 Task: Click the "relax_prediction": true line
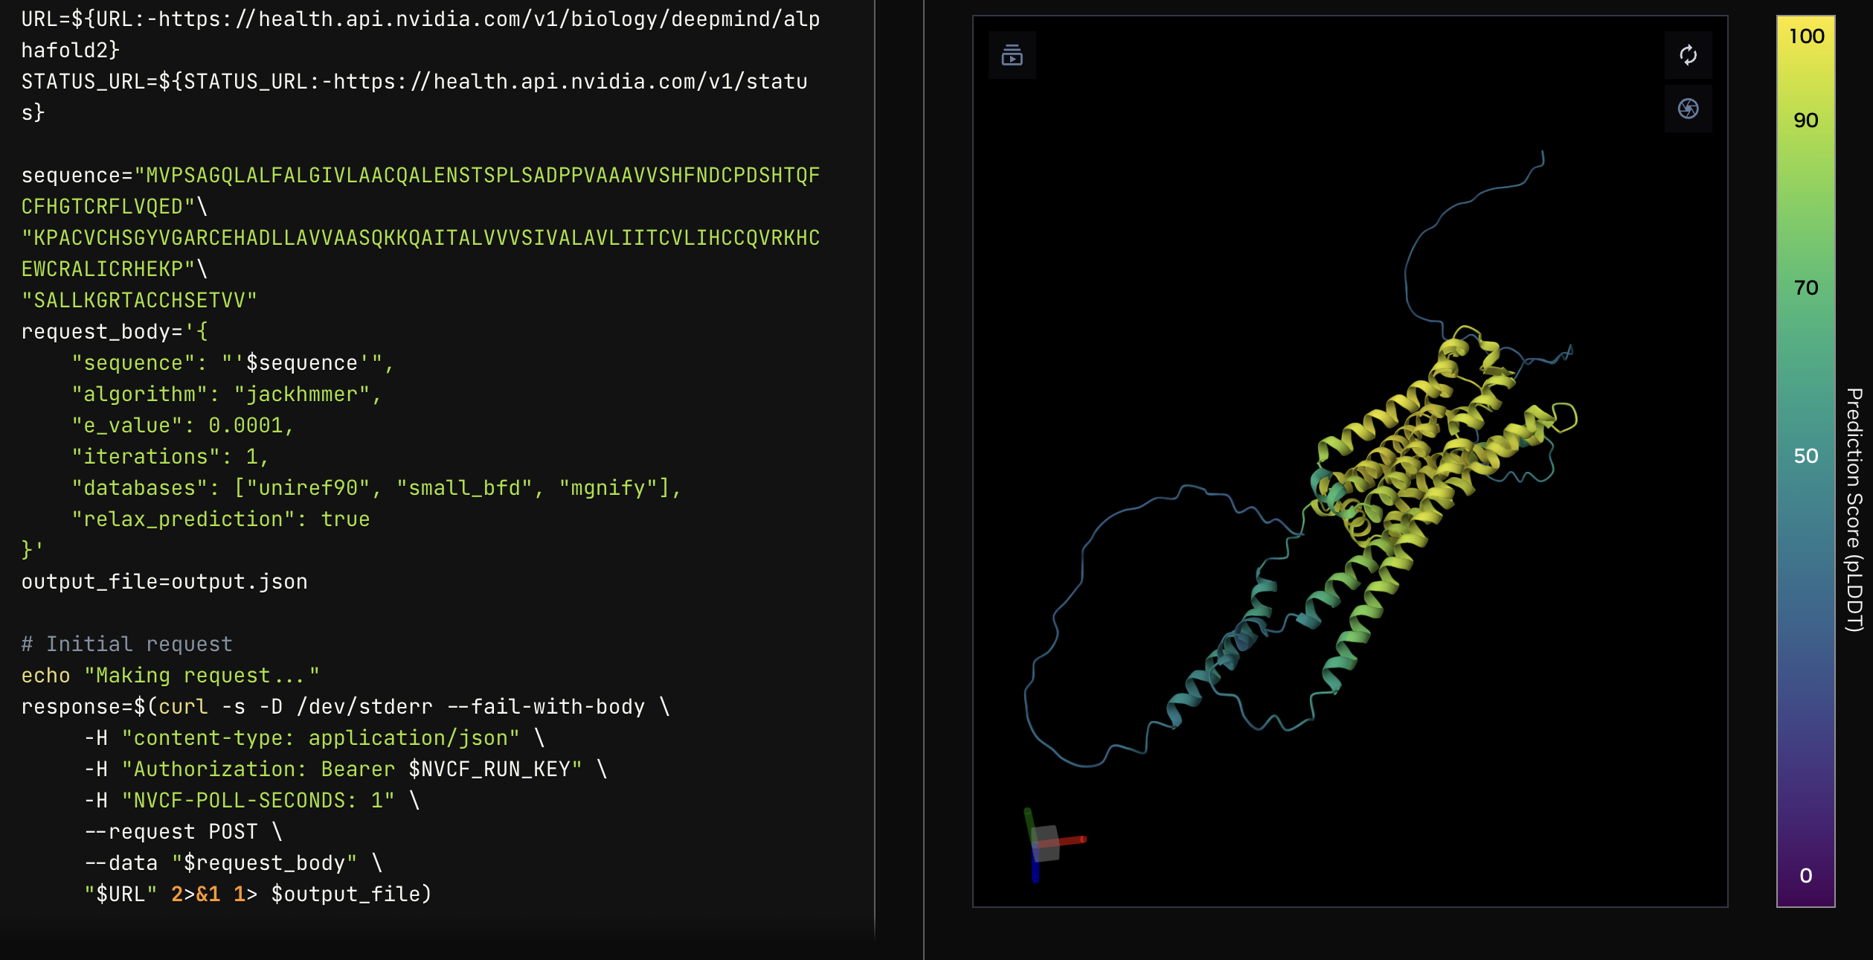tap(220, 519)
